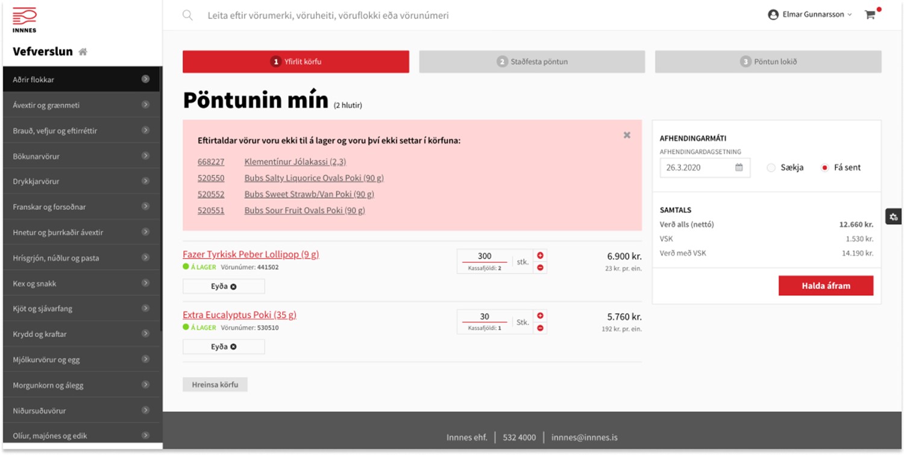Increase Extra Eucalyptus Poki quantity
This screenshot has height=455, width=904.
(x=540, y=316)
